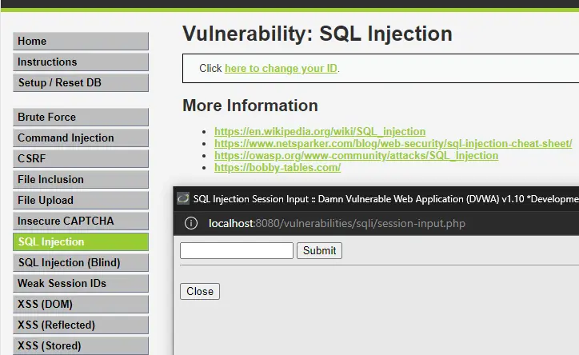Click the Close button in the popup

[200, 291]
